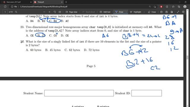
Task: Open a new browser tab
Action: [x=66, y=2]
